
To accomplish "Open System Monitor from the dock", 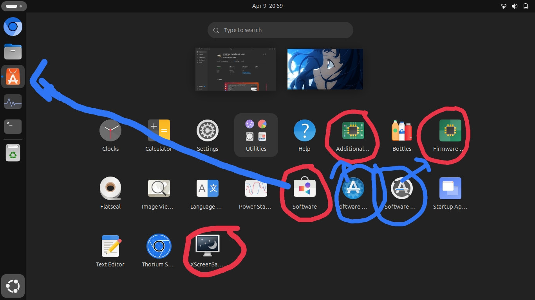I will (x=13, y=102).
